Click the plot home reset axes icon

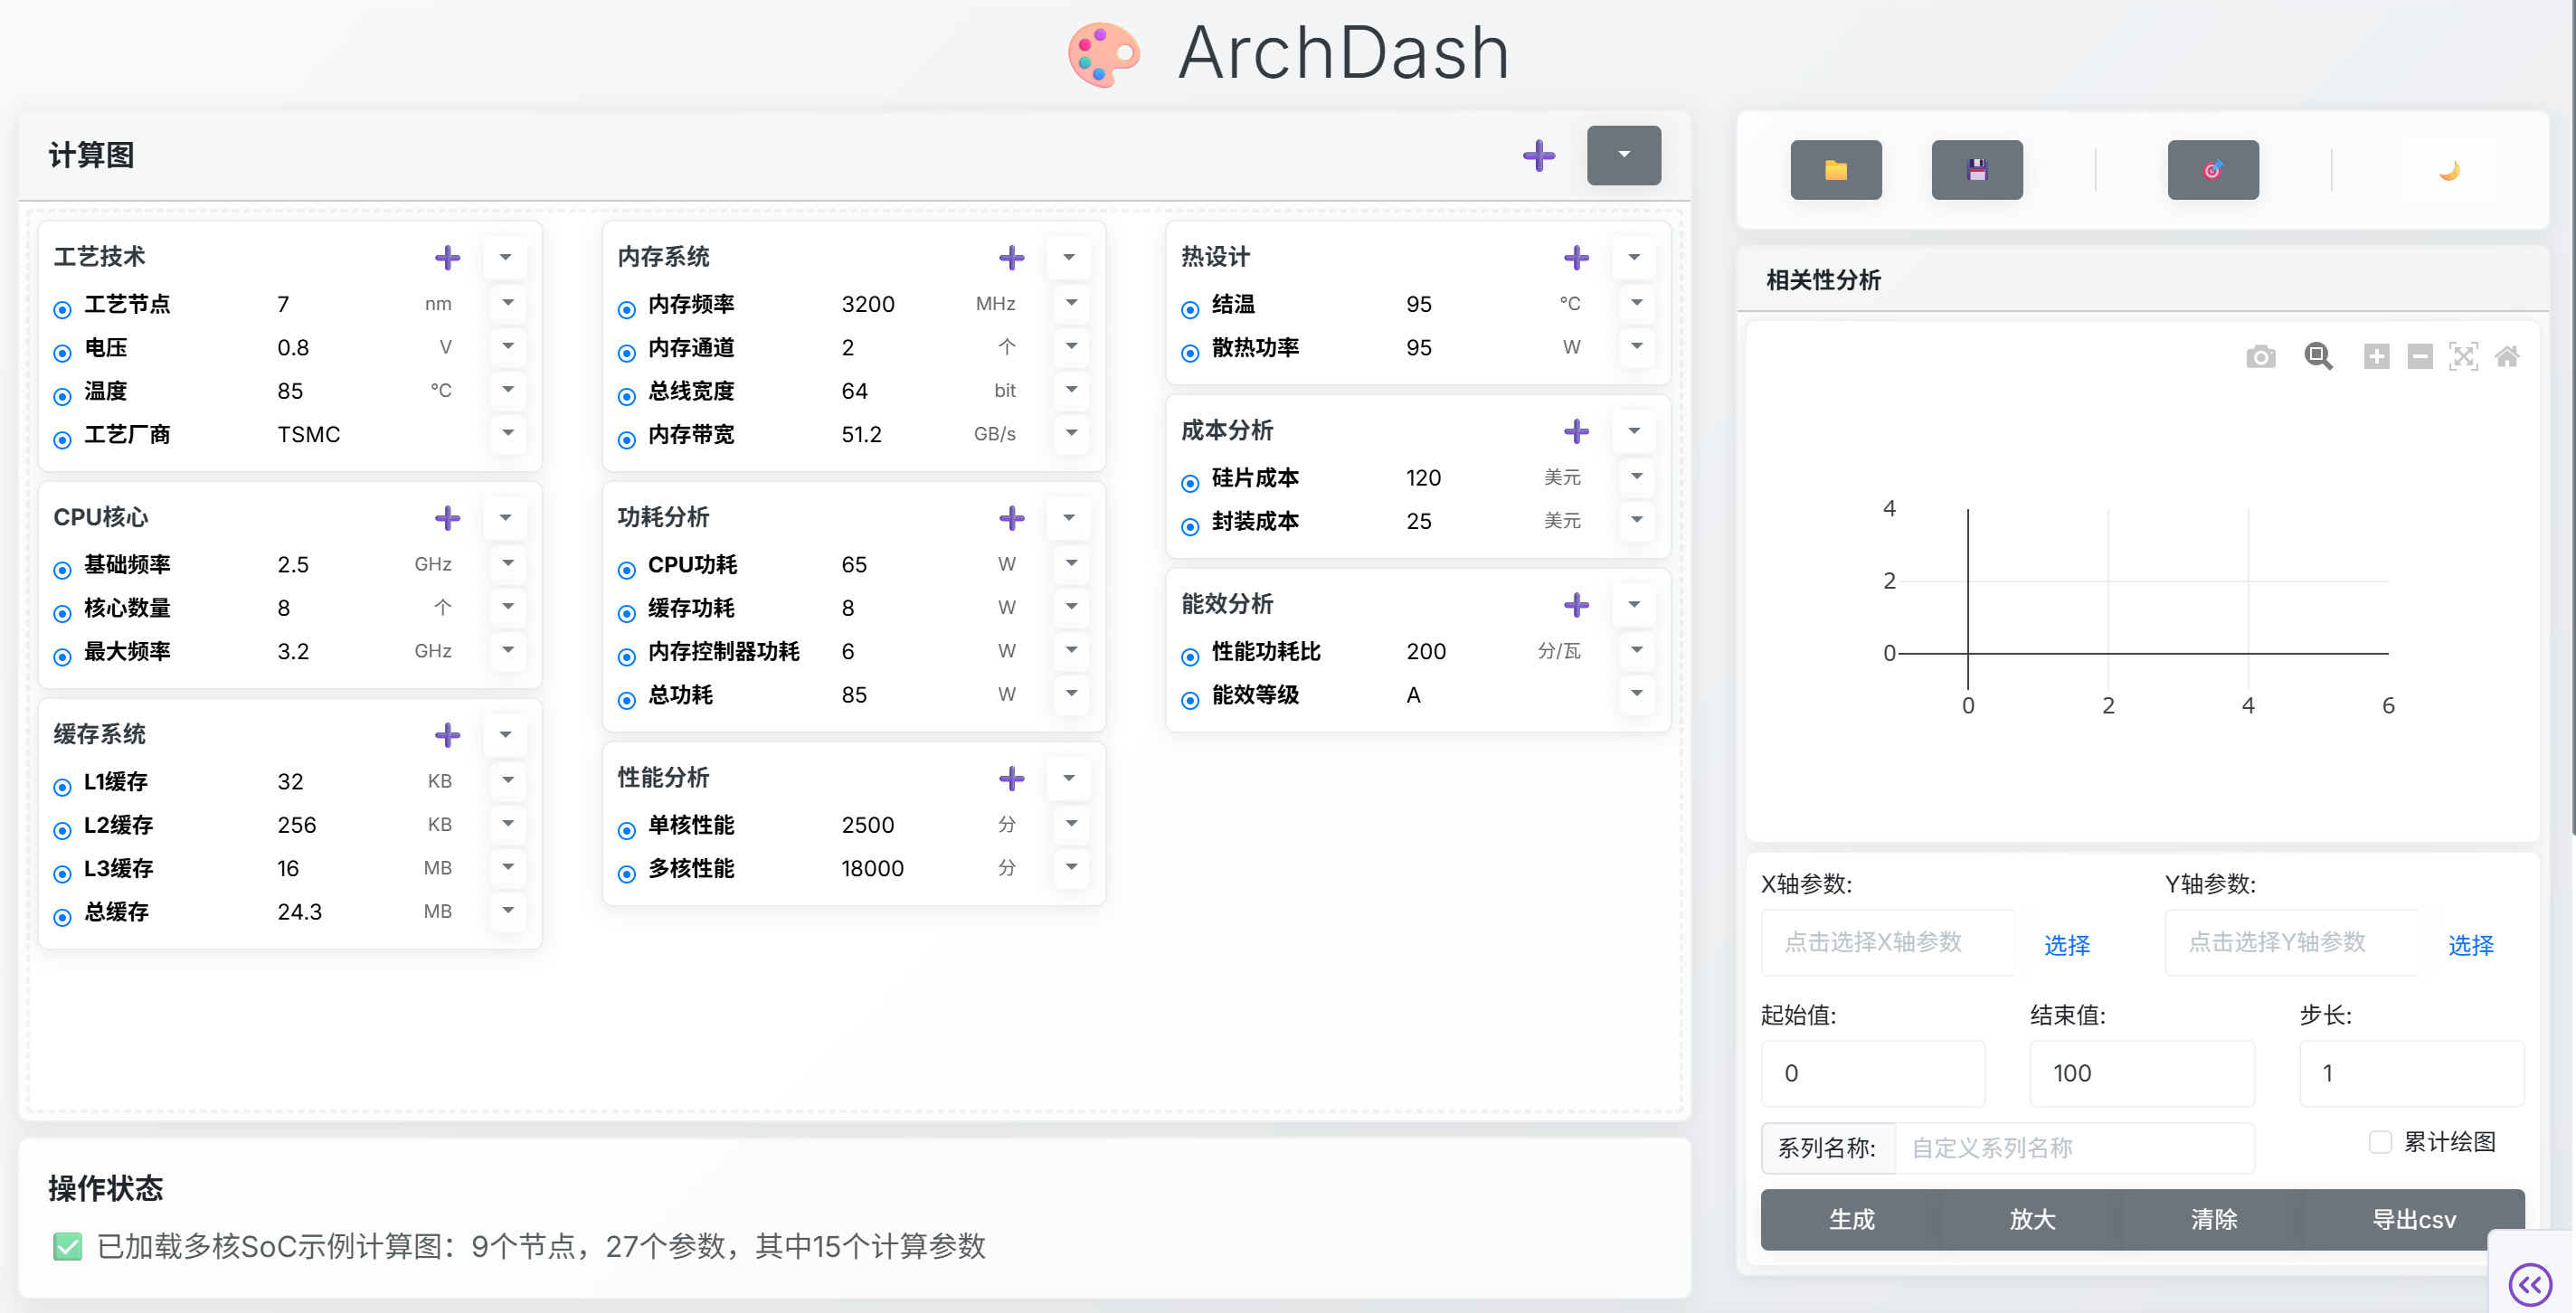(2506, 357)
